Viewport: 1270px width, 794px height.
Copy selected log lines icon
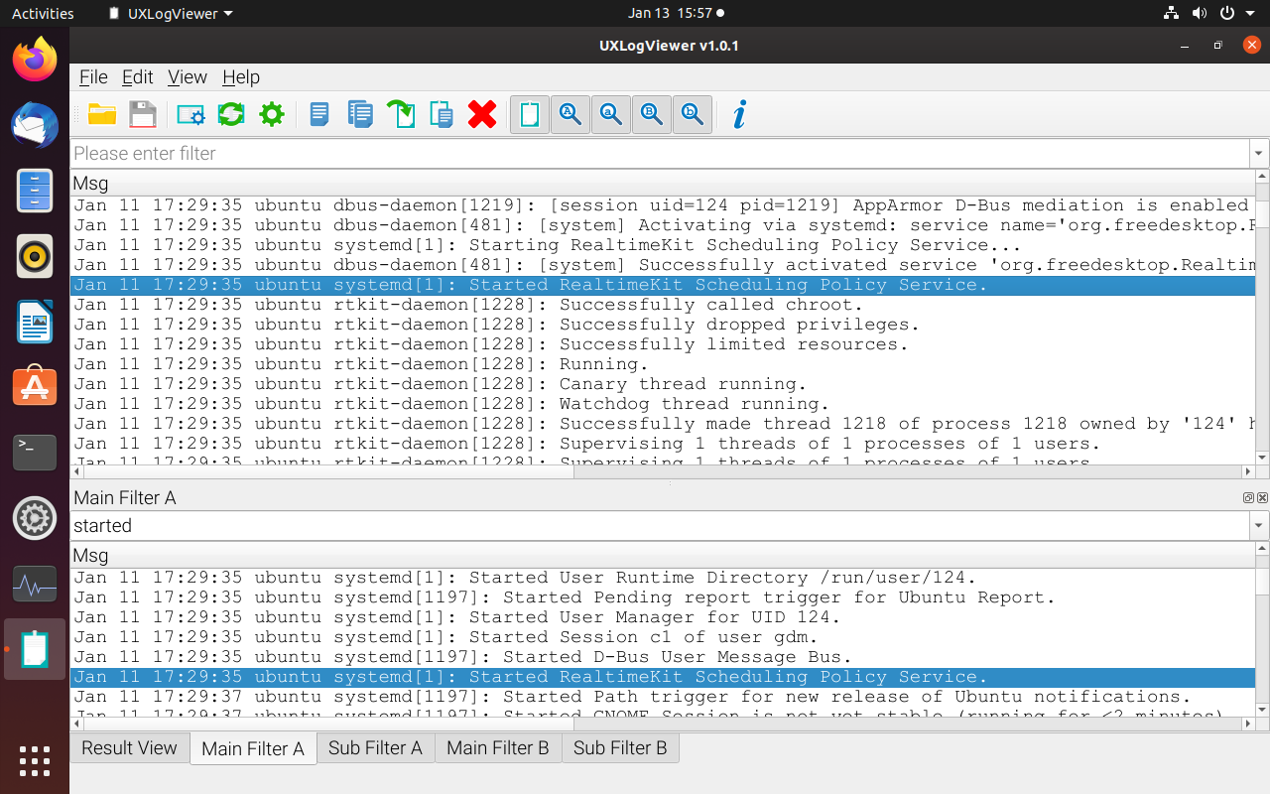pyautogui.click(x=359, y=113)
